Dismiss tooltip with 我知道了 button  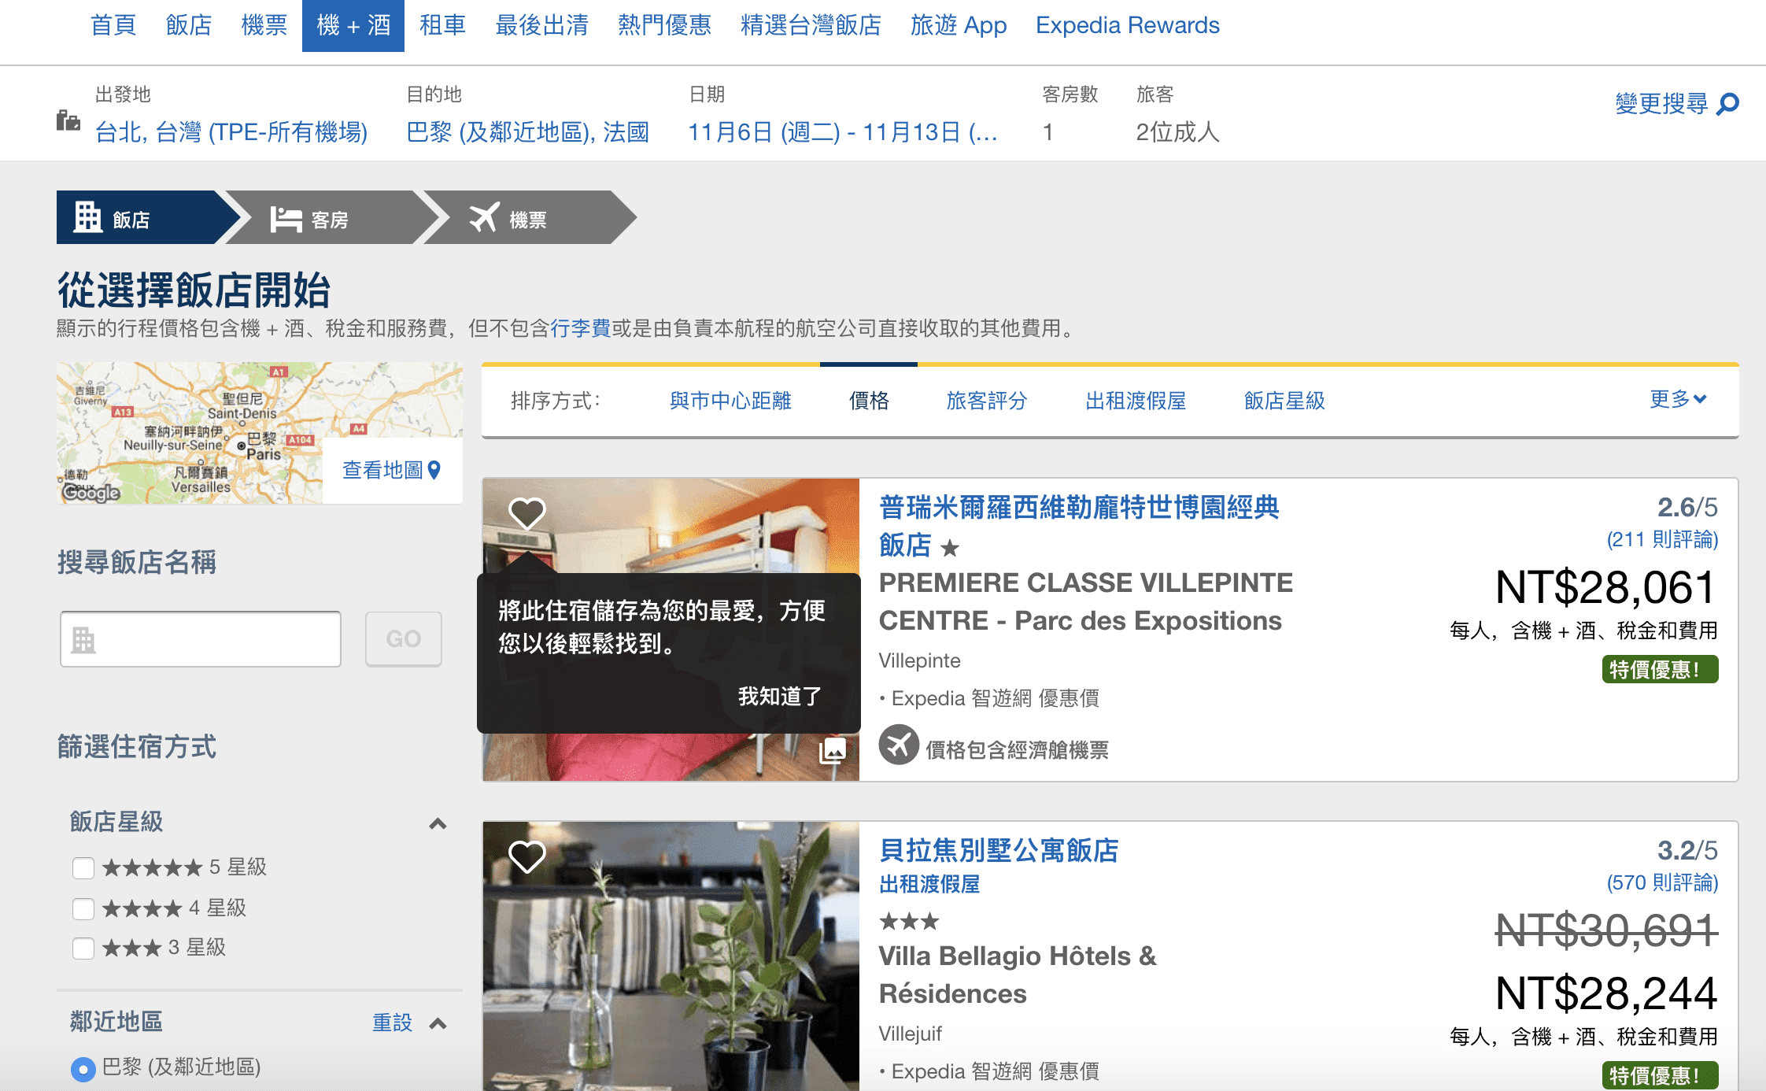pyautogui.click(x=780, y=697)
